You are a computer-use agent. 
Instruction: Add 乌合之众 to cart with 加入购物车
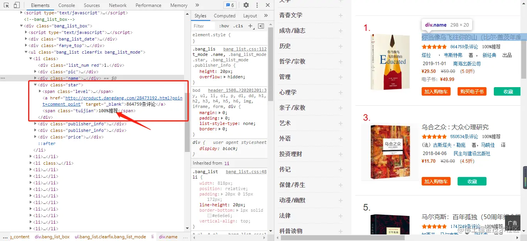point(436,182)
